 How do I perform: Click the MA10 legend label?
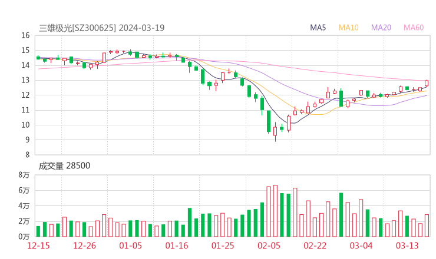pos(348,28)
